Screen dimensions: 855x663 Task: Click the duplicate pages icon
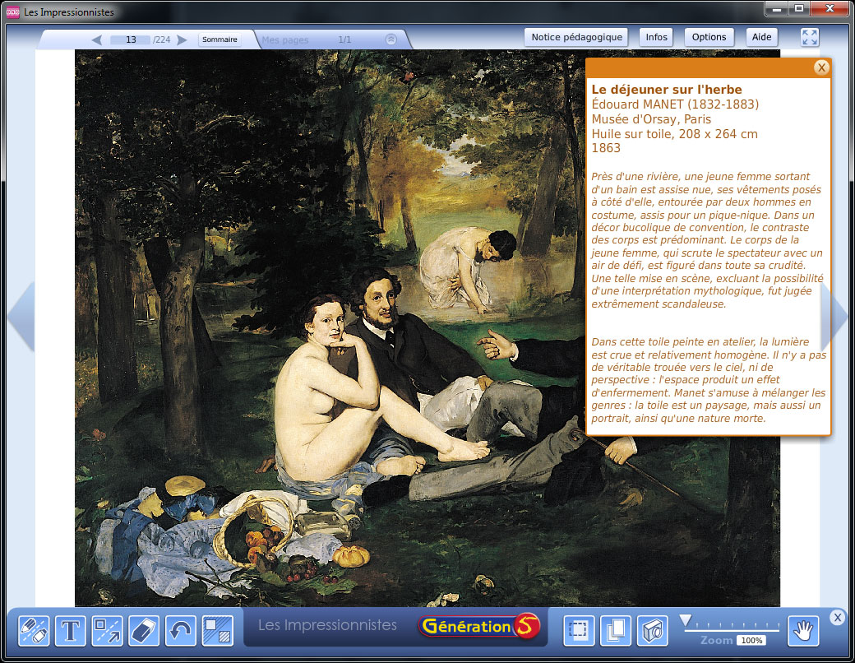[x=616, y=631]
